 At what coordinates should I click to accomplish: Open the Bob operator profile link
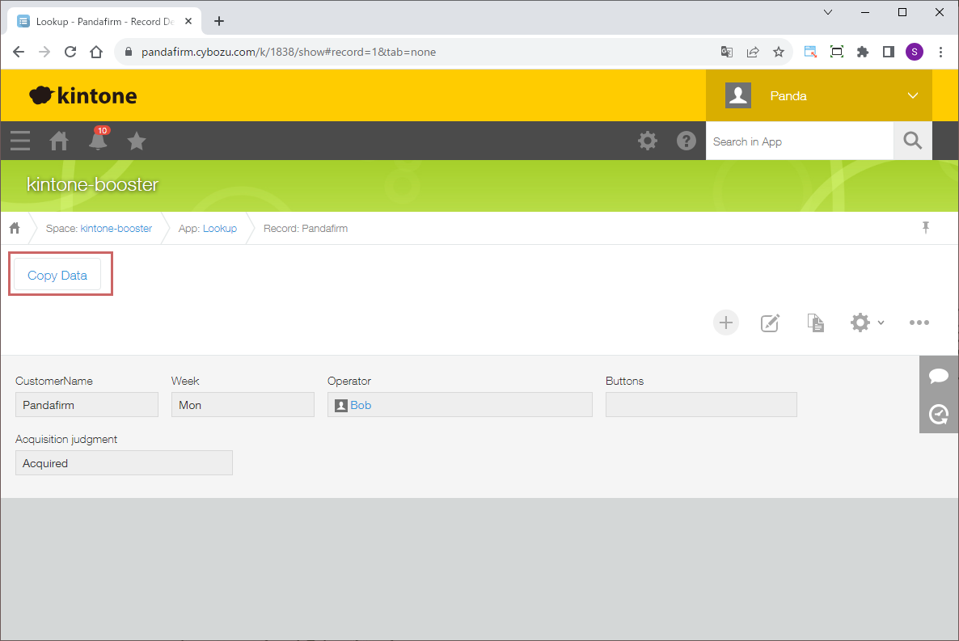point(361,405)
